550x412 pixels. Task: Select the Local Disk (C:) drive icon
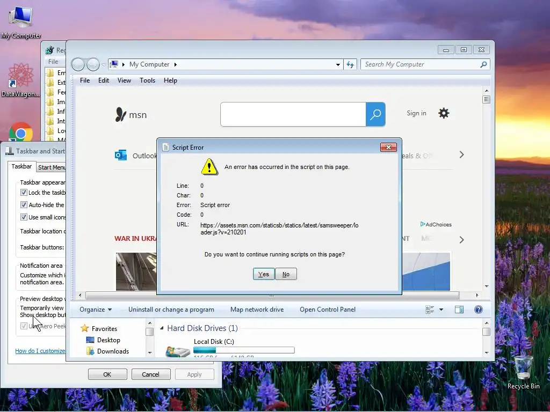click(x=178, y=351)
